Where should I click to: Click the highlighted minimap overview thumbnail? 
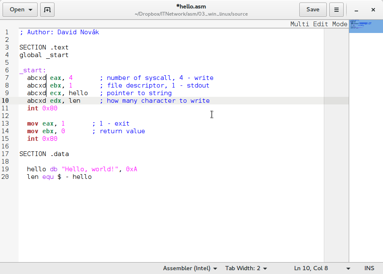pyautogui.click(x=366, y=26)
